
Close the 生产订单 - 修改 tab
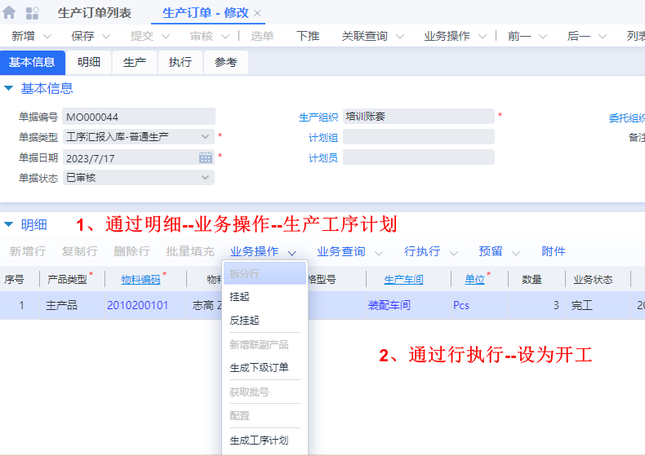click(x=258, y=13)
